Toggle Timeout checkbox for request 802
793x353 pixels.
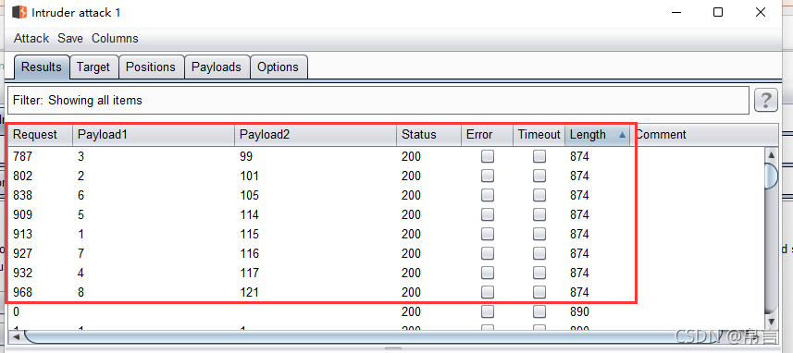[539, 176]
